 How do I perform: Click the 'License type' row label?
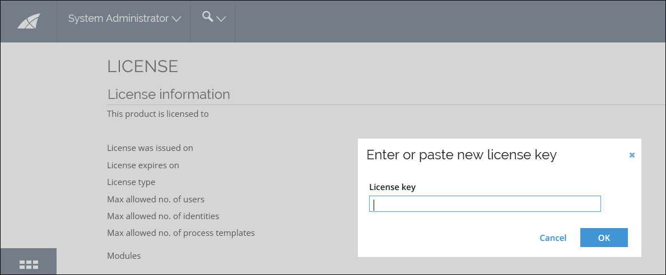pyautogui.click(x=131, y=182)
